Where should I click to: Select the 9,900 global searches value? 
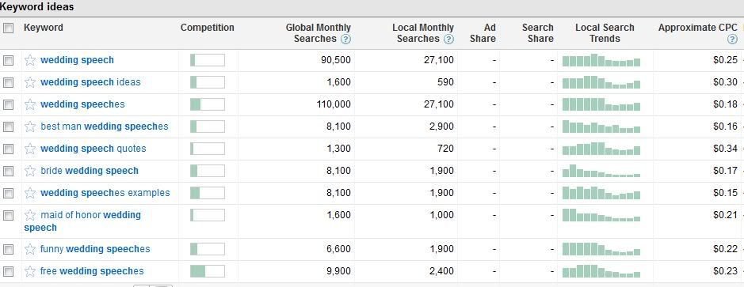(339, 271)
